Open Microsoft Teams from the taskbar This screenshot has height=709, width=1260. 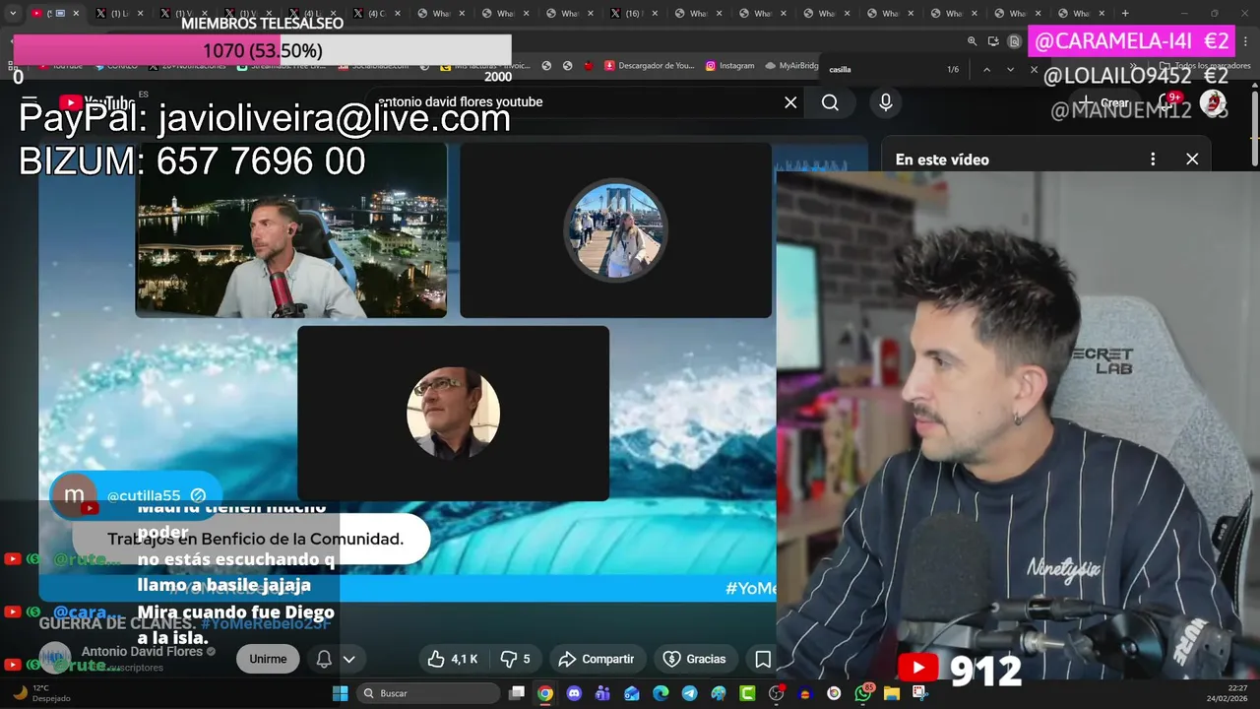602,693
